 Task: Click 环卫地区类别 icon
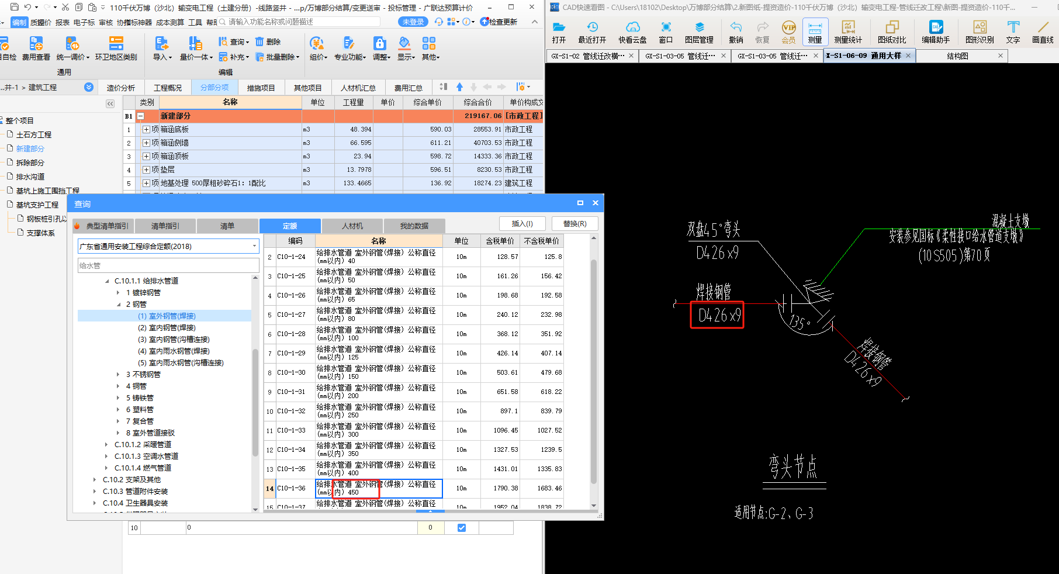pos(116,49)
